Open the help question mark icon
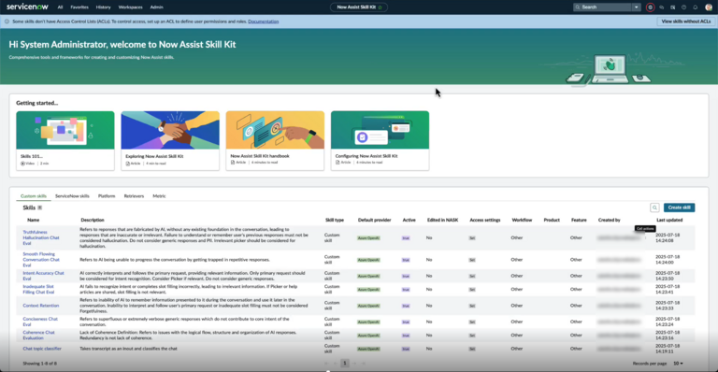718x372 pixels. (683, 7)
